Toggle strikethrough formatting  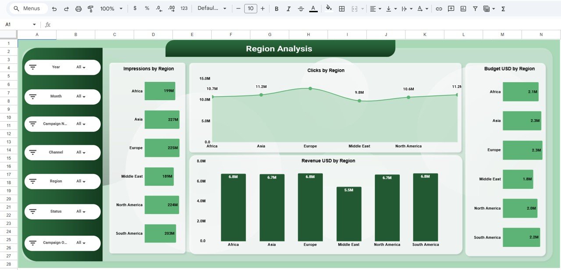coord(301,8)
